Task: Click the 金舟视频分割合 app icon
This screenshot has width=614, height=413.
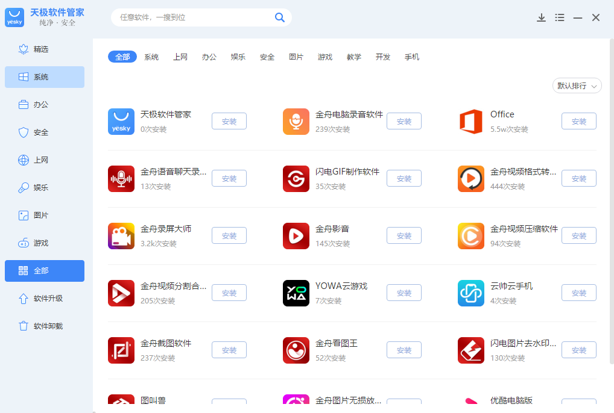Action: pos(121,293)
